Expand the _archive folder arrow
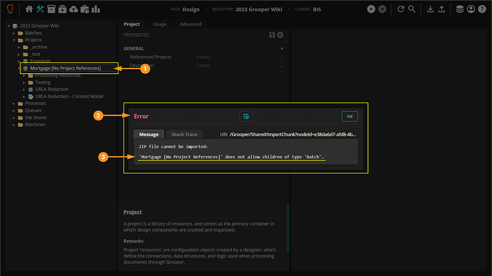 (x=19, y=47)
